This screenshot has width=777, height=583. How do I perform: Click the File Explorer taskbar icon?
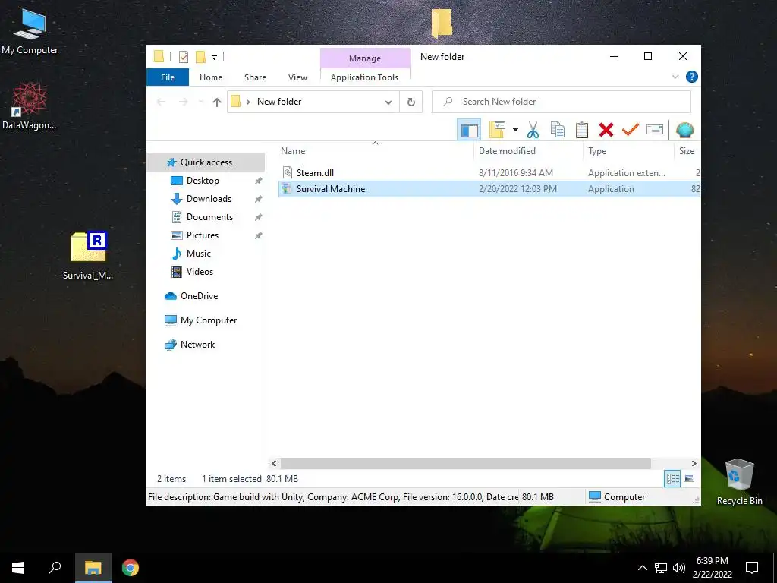click(93, 568)
